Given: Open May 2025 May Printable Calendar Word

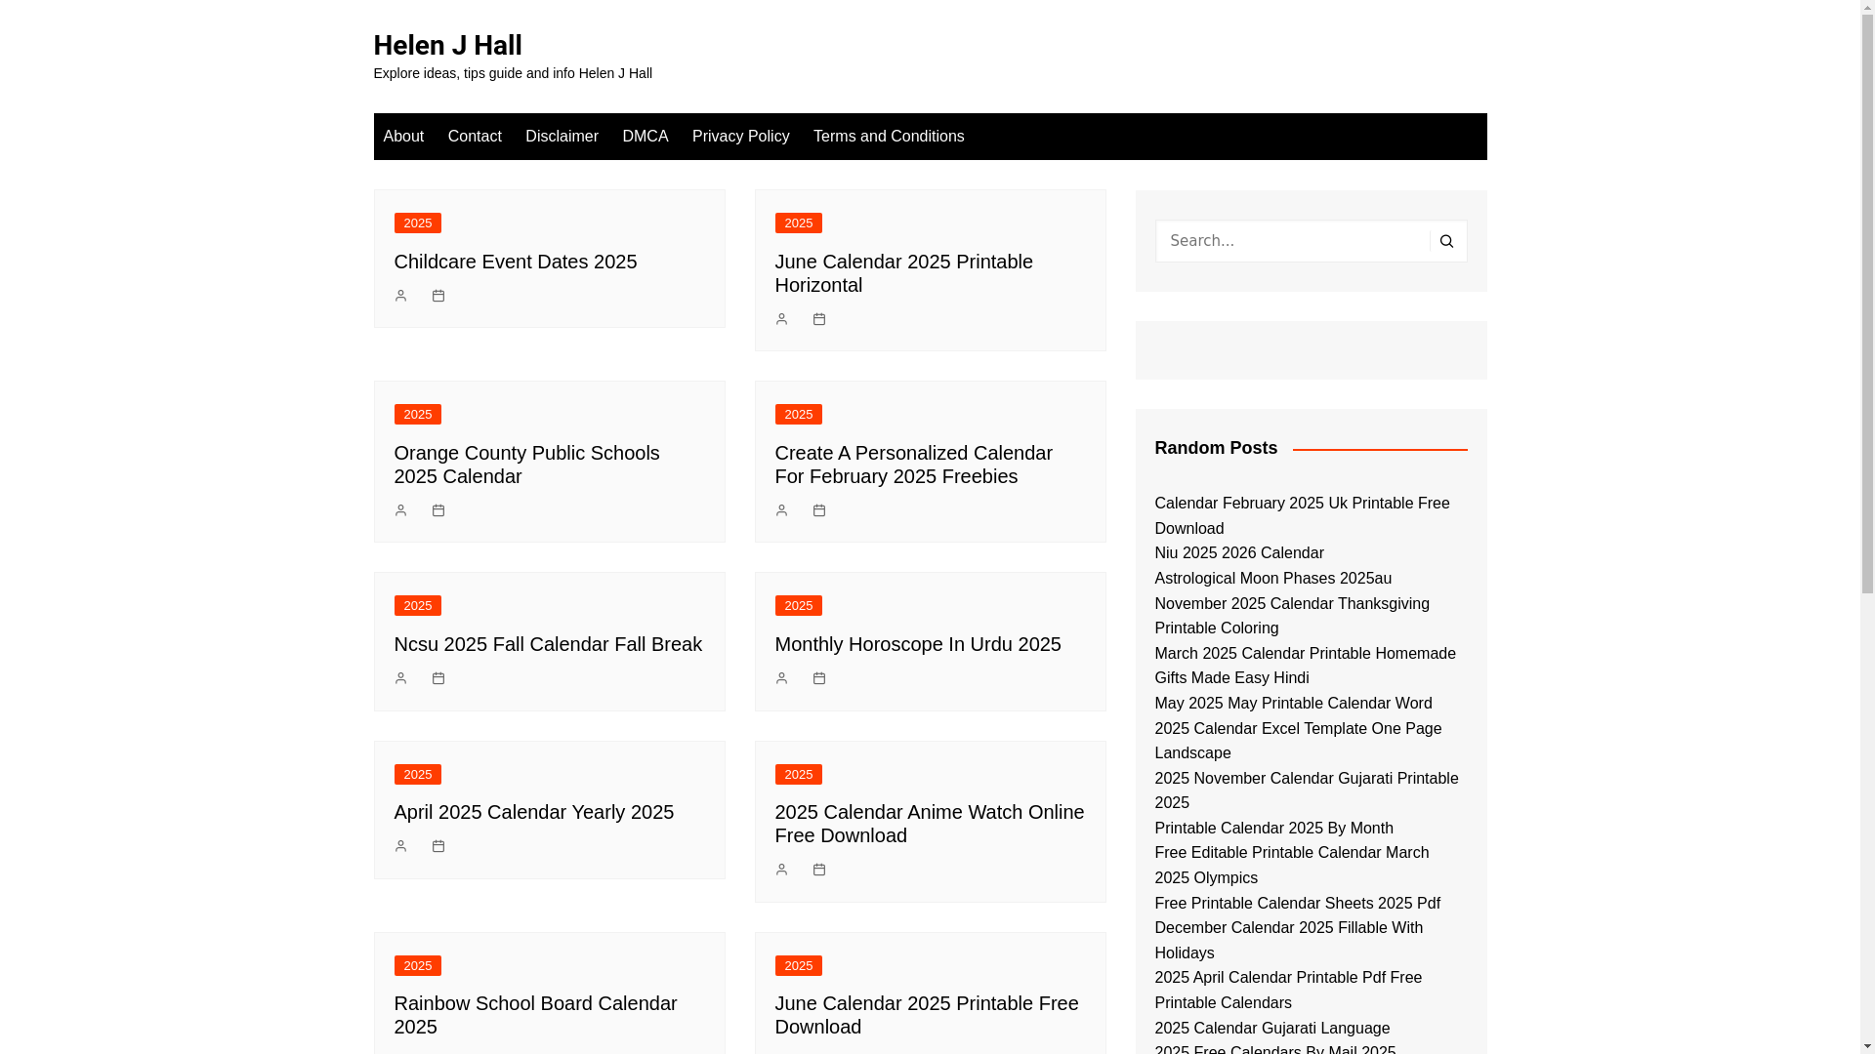Looking at the screenshot, I should [x=1293, y=704].
